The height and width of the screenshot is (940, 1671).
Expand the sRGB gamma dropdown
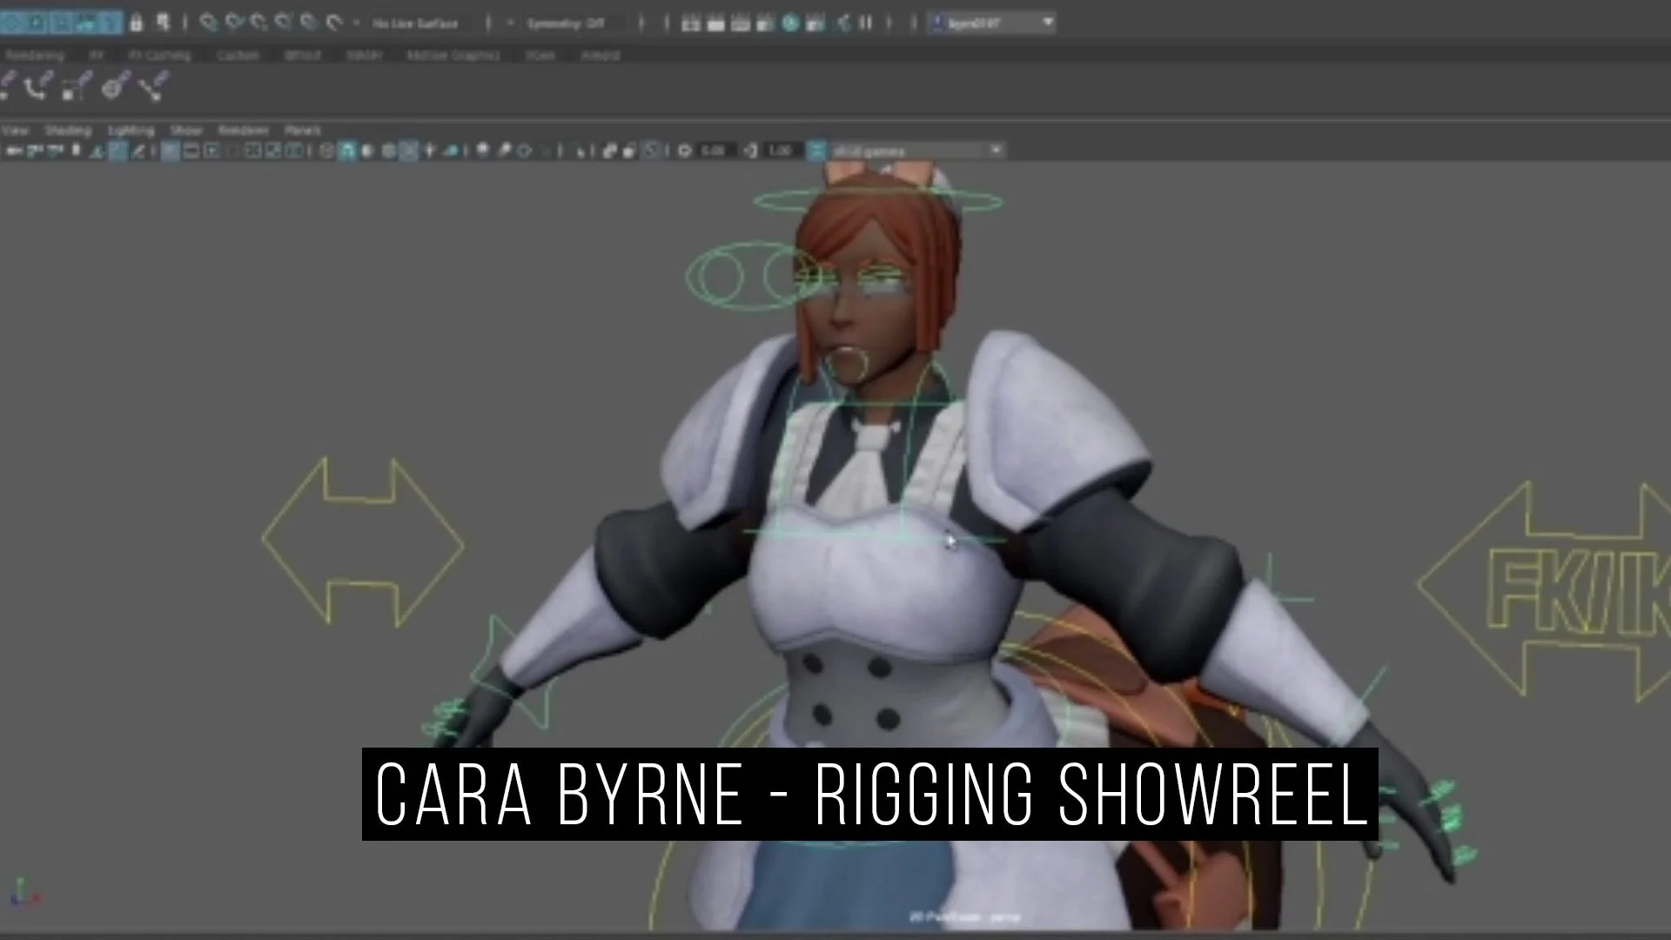tap(997, 151)
